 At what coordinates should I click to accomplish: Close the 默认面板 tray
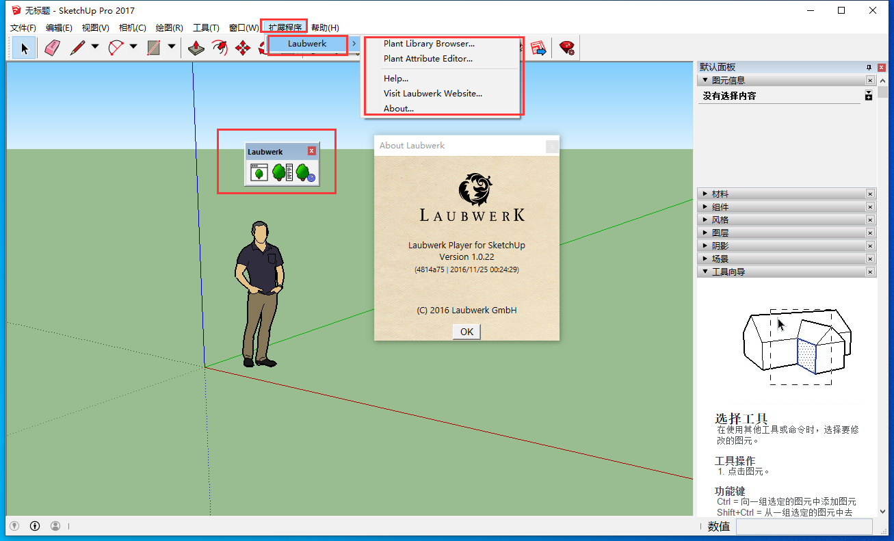[880, 67]
